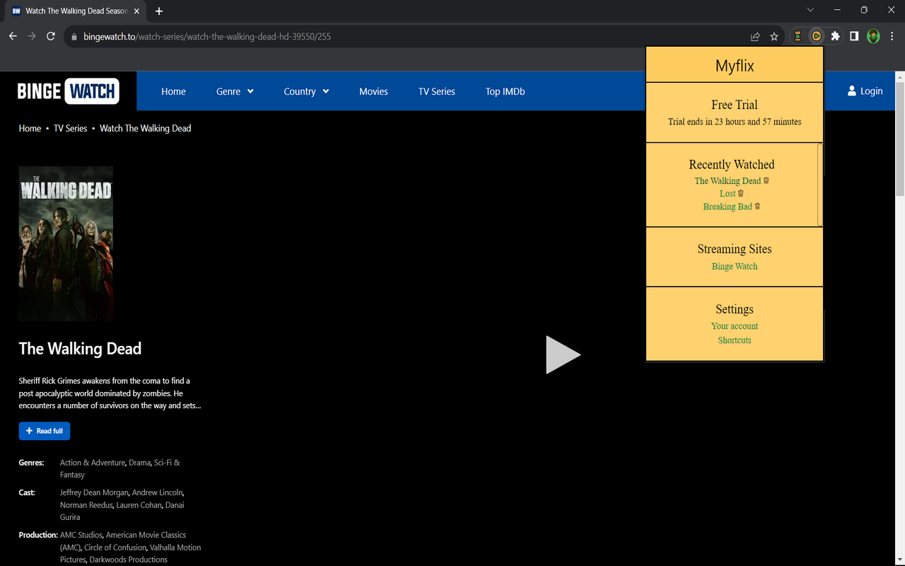Open Shortcuts in Myflix Settings
This screenshot has width=905, height=566.
click(735, 340)
